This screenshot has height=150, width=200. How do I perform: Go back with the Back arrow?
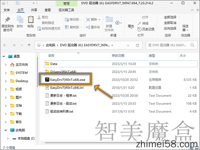[5, 45]
